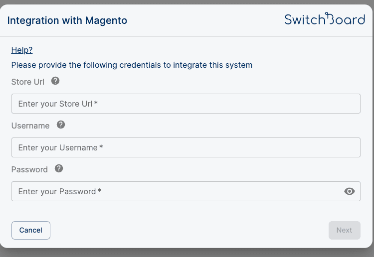
Task: Click the Next button
Action: pyautogui.click(x=344, y=230)
